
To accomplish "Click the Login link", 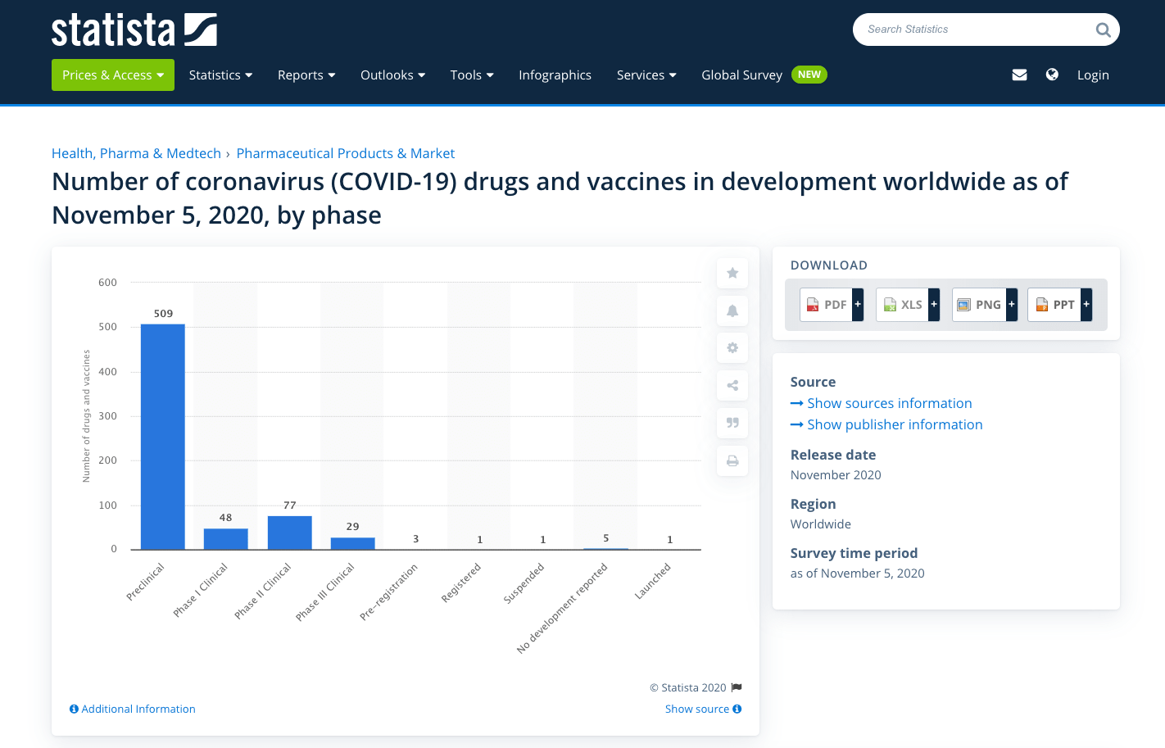I will coord(1093,75).
